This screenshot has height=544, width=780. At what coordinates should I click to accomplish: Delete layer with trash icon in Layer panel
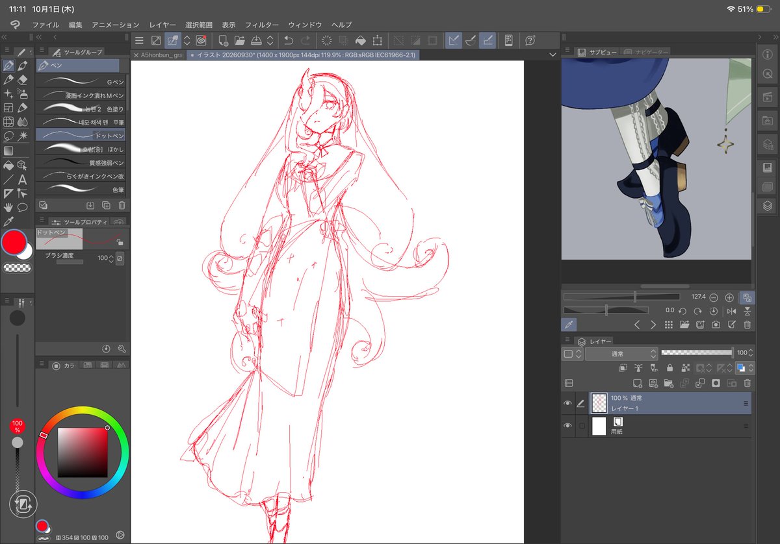[x=747, y=384]
